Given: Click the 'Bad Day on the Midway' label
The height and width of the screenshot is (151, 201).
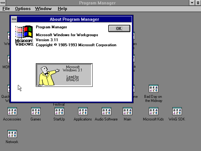Looking at the screenshot, I should (153, 98).
